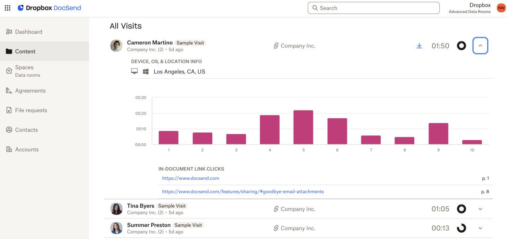Expand Summer Preston's visit details

point(480,228)
